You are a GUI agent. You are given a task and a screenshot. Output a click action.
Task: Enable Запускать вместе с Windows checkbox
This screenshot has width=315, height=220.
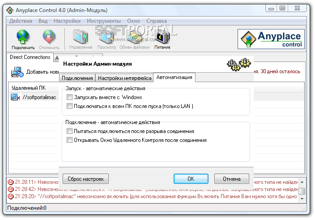(69, 97)
